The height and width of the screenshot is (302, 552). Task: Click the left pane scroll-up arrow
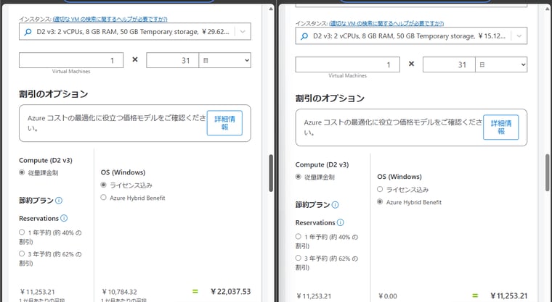(x=271, y=9)
